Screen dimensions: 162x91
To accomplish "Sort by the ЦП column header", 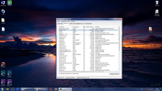I will coord(84,27).
